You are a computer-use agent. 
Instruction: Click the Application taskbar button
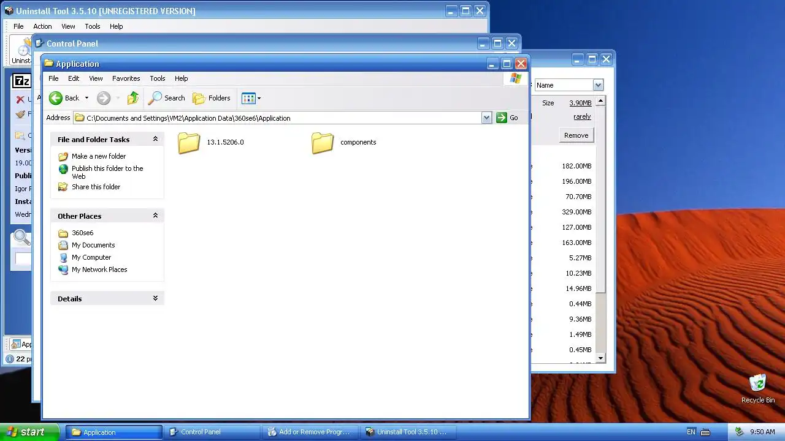pyautogui.click(x=114, y=432)
